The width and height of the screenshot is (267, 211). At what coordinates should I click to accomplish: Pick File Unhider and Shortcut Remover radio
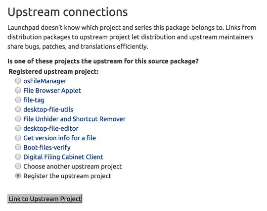[18, 119]
